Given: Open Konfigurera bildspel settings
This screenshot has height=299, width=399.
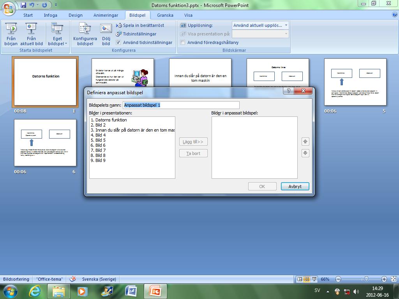Looking at the screenshot, I should (x=85, y=34).
